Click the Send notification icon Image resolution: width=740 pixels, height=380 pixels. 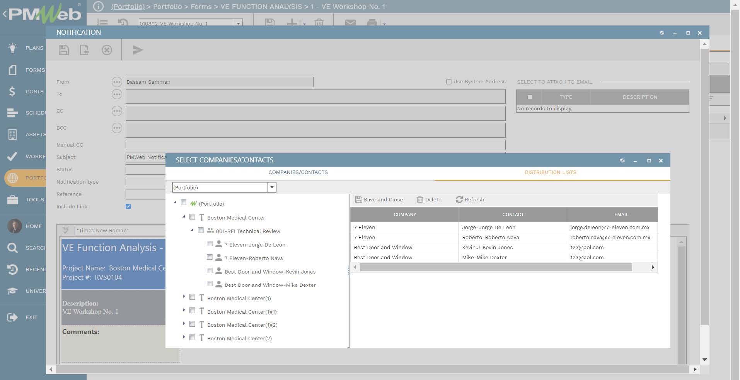pos(138,50)
